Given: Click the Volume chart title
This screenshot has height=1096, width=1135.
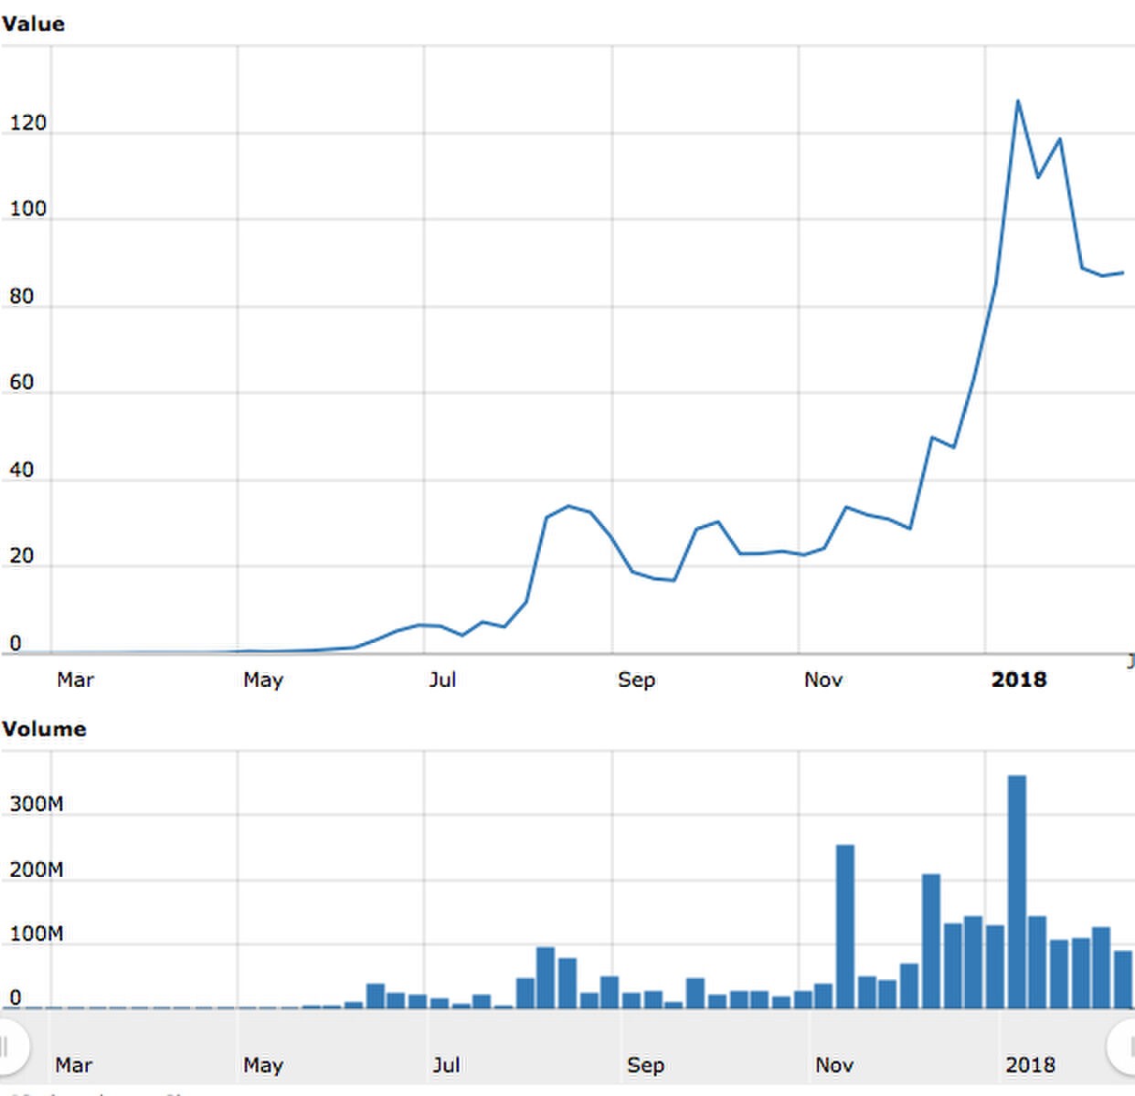Looking at the screenshot, I should pyautogui.click(x=45, y=729).
